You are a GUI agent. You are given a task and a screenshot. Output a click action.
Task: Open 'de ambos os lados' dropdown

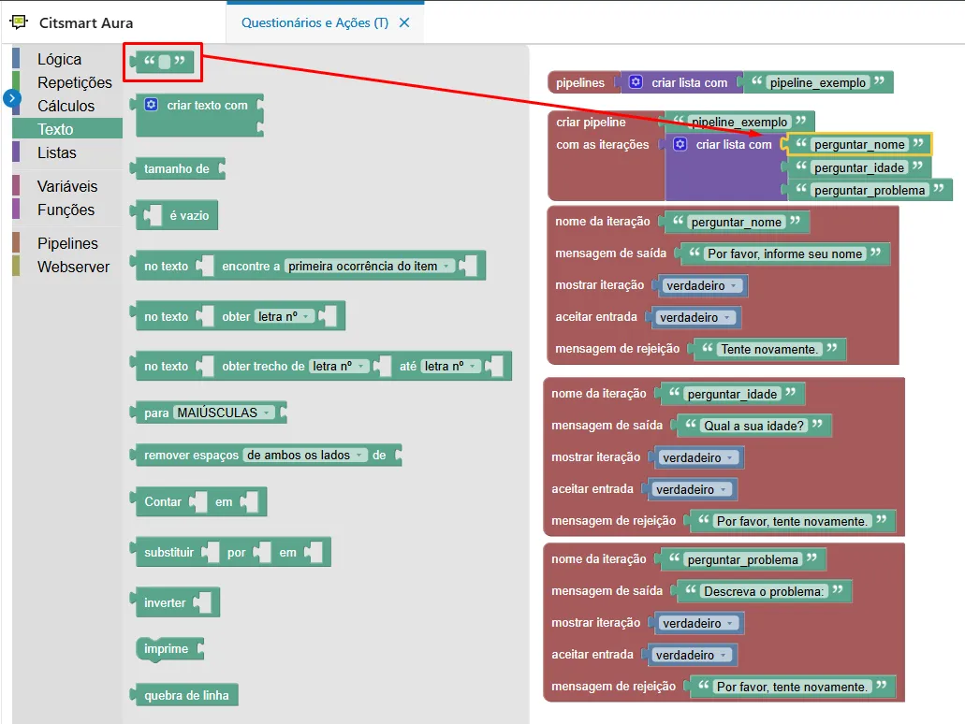(305, 456)
